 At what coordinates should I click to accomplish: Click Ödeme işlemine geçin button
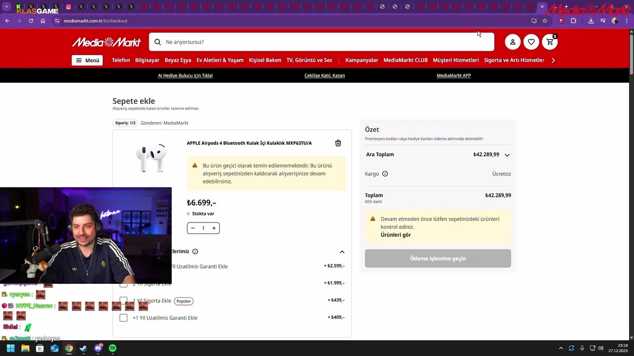coord(438,259)
